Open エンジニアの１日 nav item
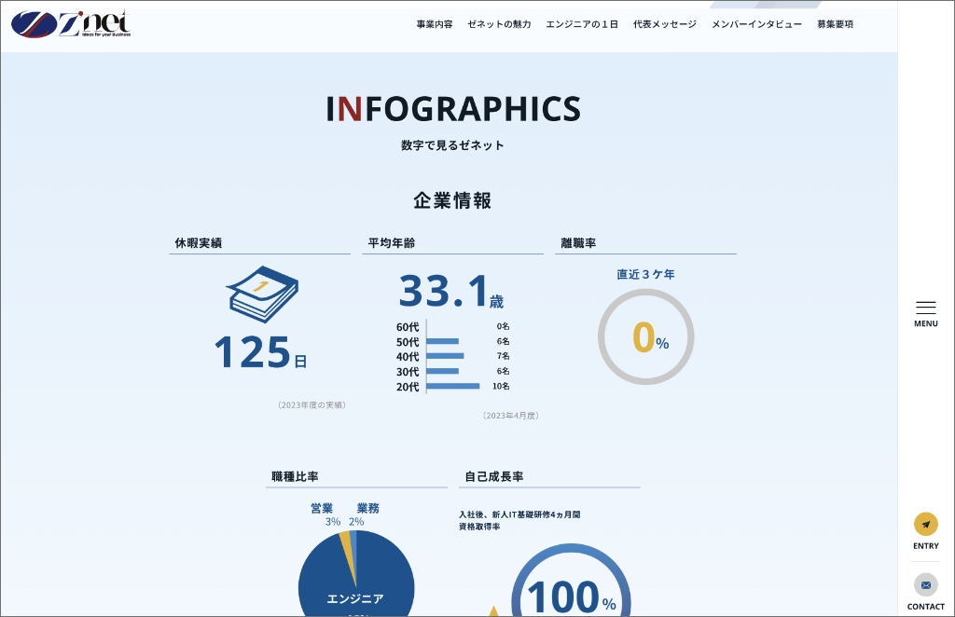Viewport: 955px width, 617px height. point(582,24)
